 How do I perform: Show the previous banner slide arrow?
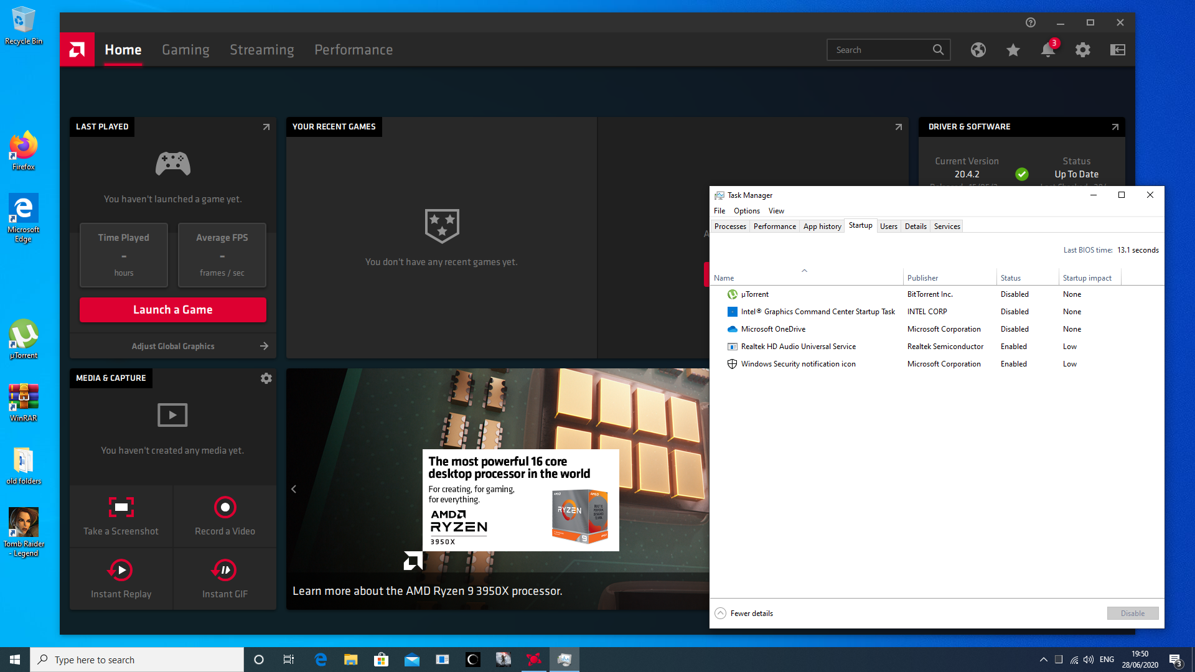294,489
